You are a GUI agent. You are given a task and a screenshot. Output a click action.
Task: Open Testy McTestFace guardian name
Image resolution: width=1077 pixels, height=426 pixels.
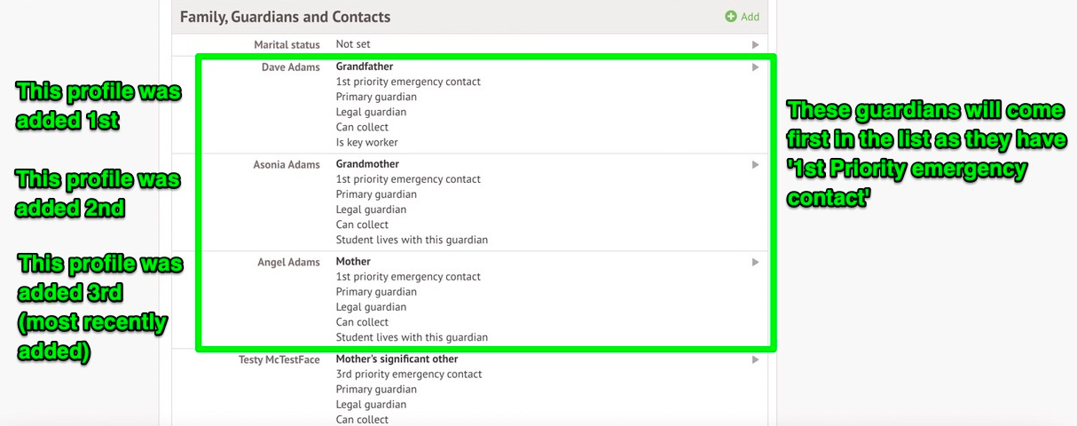pos(279,359)
